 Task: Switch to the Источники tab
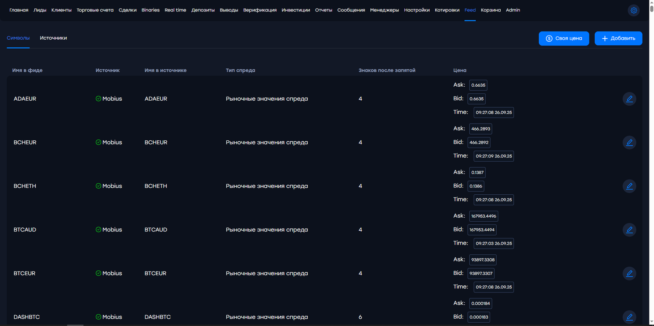click(x=53, y=38)
